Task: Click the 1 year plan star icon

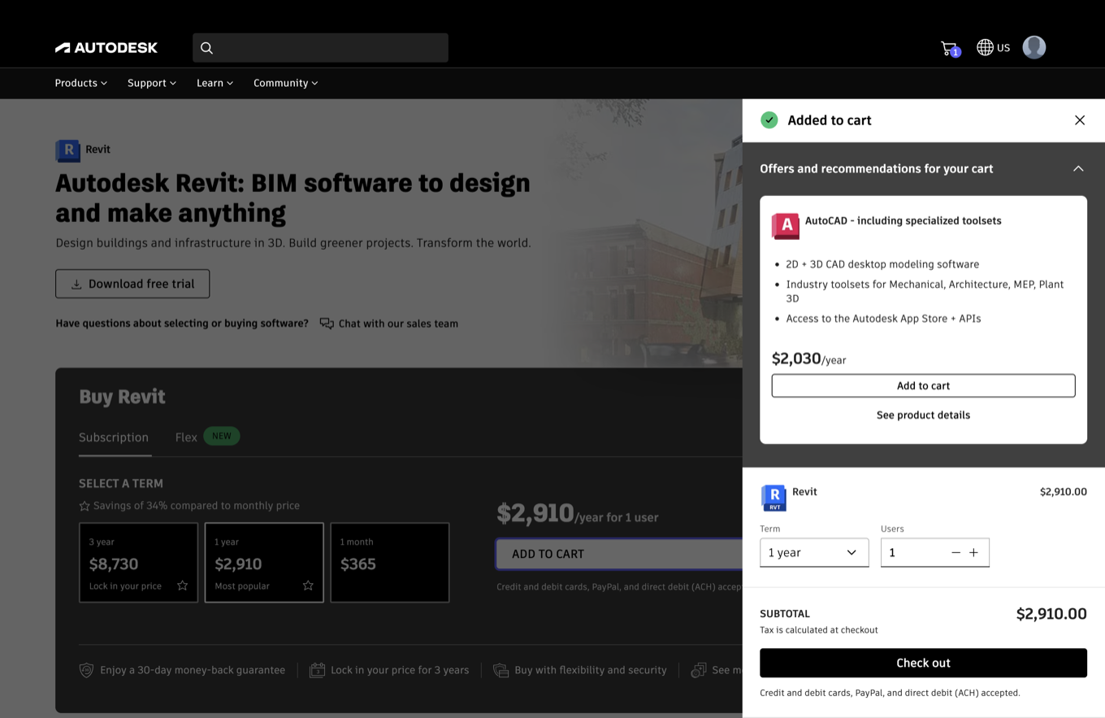Action: coord(308,585)
